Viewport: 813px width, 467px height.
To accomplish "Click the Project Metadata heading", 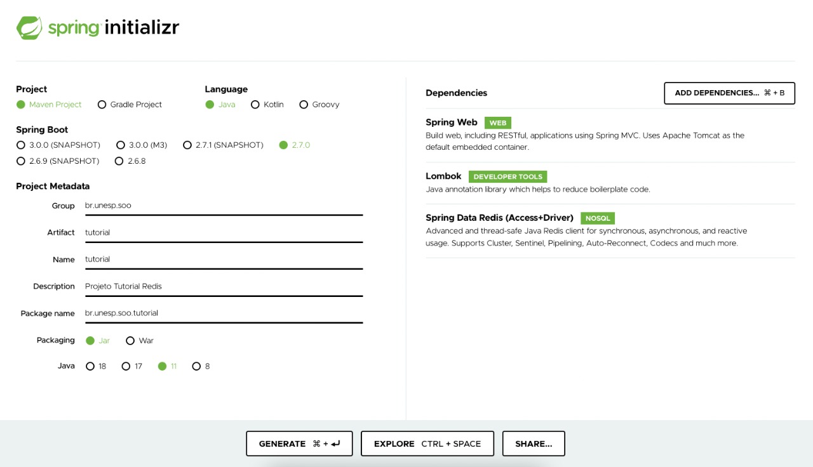I will [53, 187].
